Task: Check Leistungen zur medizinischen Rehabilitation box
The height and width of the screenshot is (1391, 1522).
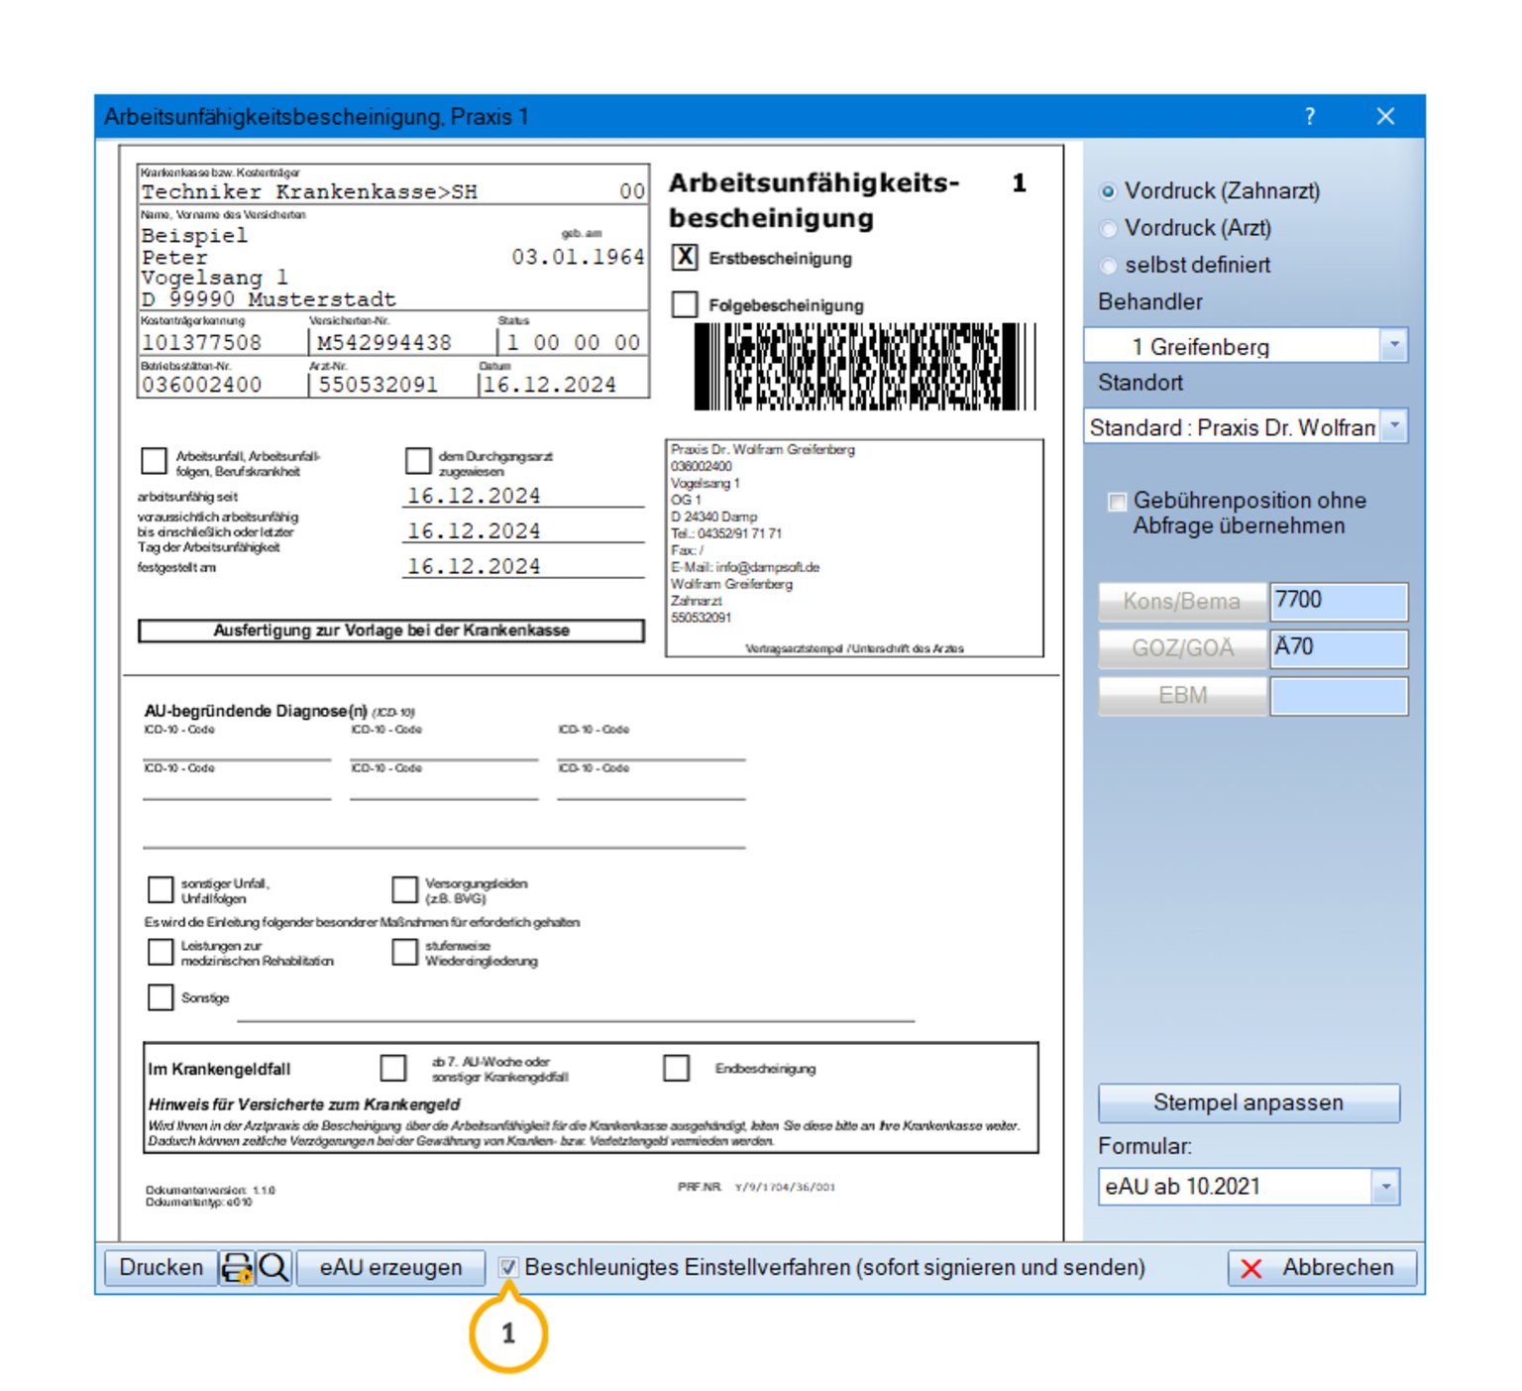Action: (x=160, y=952)
